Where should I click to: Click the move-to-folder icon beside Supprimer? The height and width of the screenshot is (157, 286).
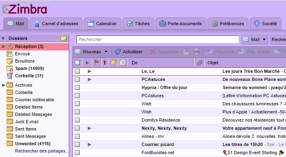186,52
